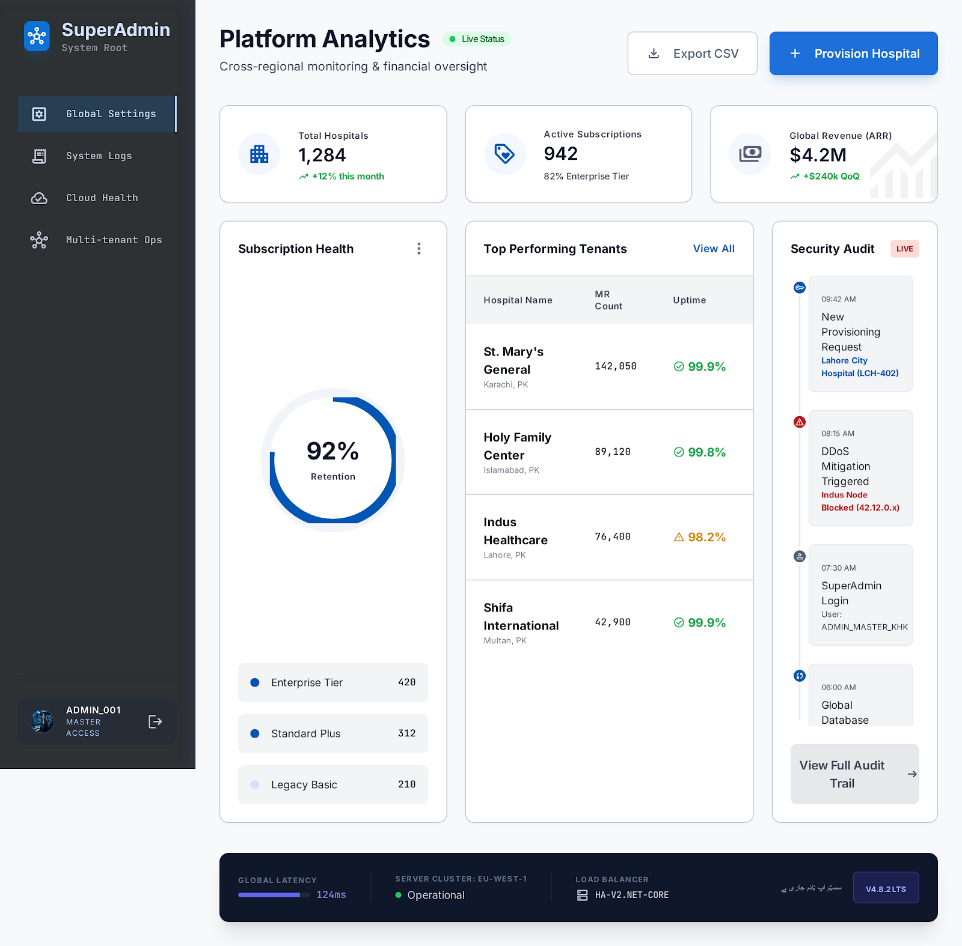Select the Shifa International row
Screen dimensions: 962x946
(x=609, y=623)
